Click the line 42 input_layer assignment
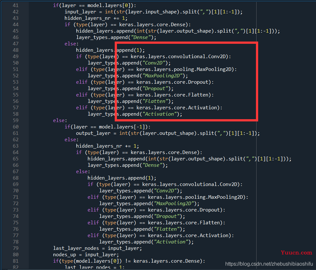This screenshot has height=270, width=316. pyautogui.click(x=153, y=12)
